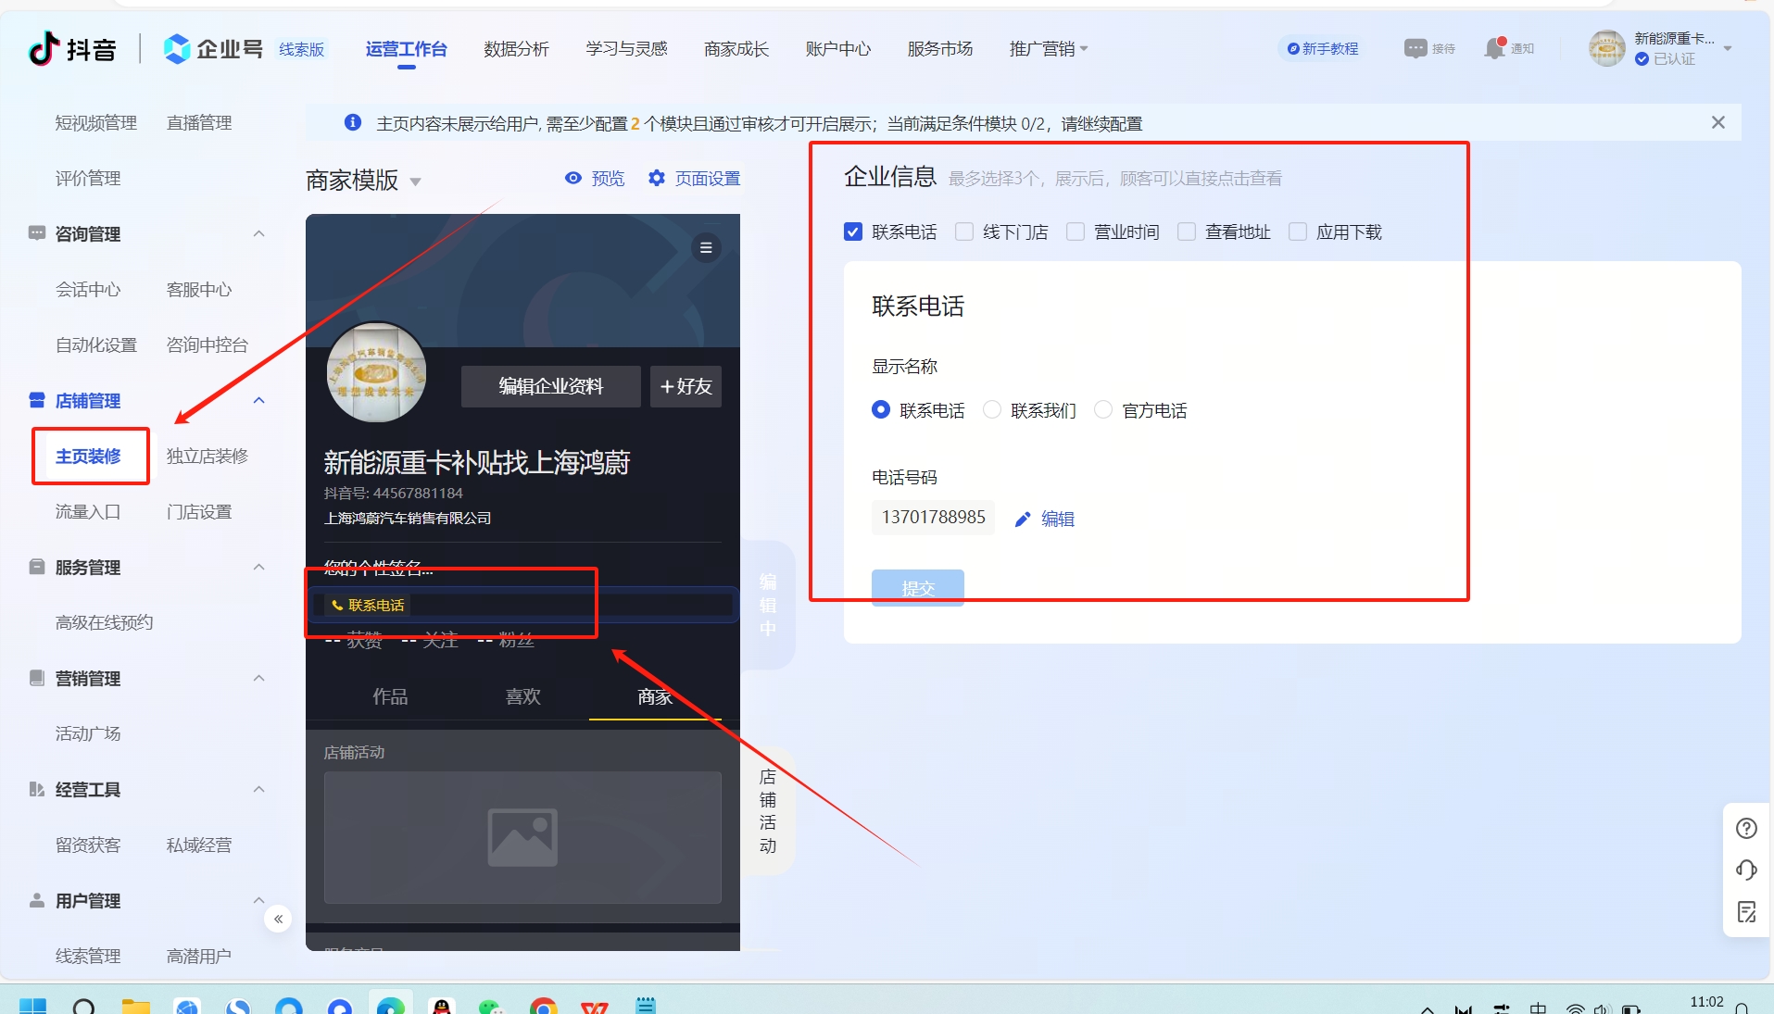Dismiss the info banner with the X
This screenshot has height=1014, width=1774.
pyautogui.click(x=1718, y=122)
